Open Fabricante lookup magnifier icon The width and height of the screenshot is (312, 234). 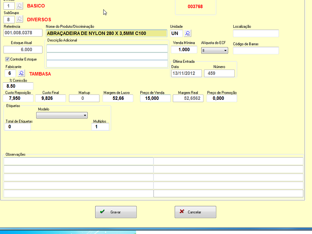coord(21,73)
